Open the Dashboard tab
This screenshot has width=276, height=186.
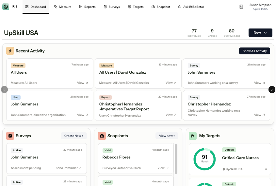tap(36, 7)
